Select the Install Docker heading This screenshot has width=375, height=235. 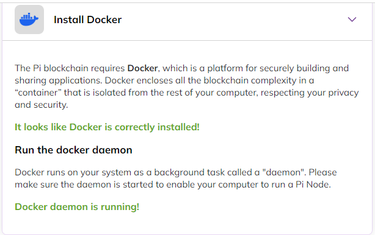click(87, 19)
